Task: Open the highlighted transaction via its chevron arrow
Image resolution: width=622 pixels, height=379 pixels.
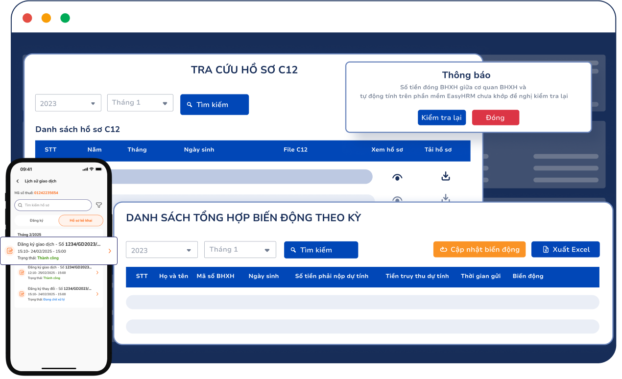Action: (110, 251)
